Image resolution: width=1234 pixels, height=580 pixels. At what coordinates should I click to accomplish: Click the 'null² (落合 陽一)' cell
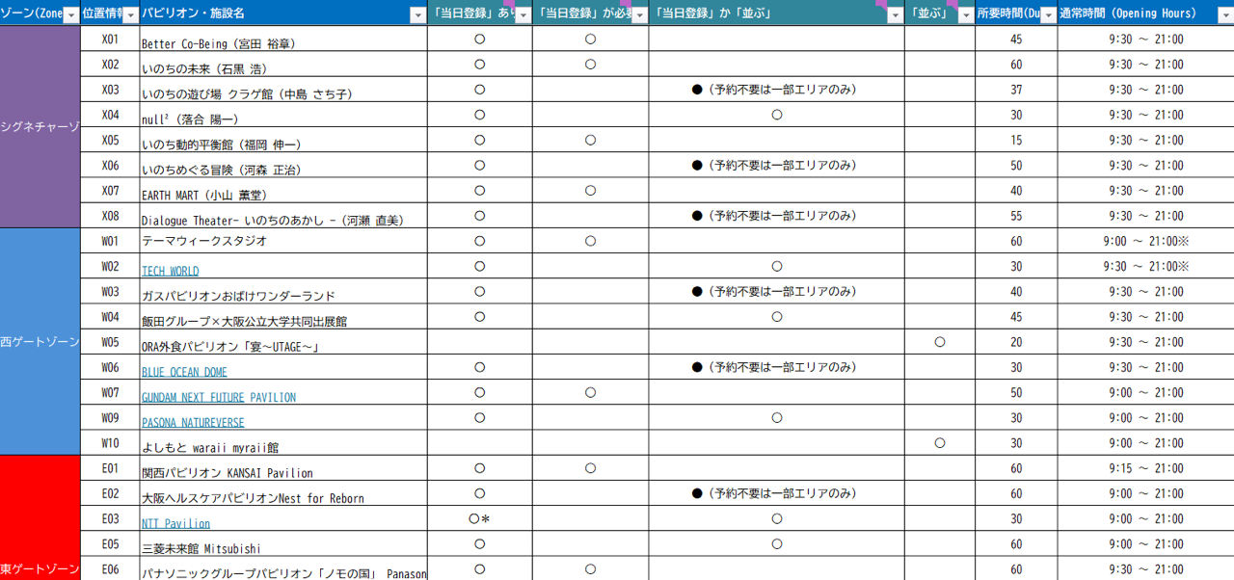tap(283, 115)
